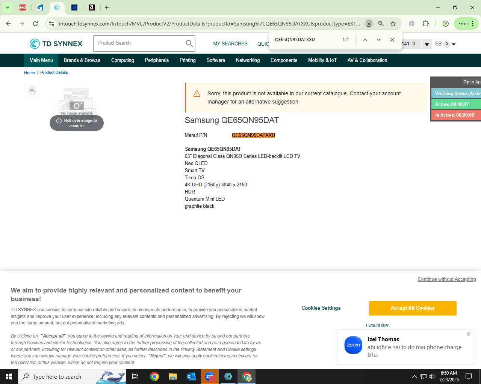The image size is (481, 384).
Task: Open the Chrome profile icon
Action: click(x=446, y=24)
